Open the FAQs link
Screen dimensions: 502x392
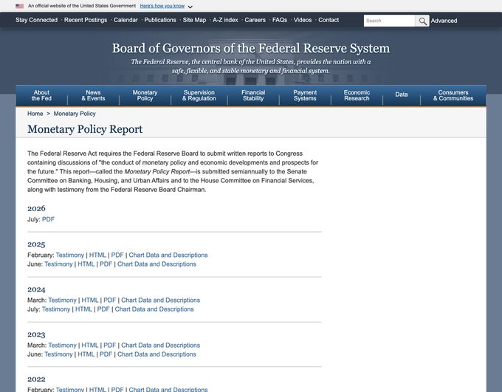pos(280,20)
